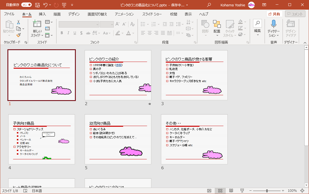Screen dimensions: 309x194
Task: Open the Insert tab
Action: pos(42,14)
